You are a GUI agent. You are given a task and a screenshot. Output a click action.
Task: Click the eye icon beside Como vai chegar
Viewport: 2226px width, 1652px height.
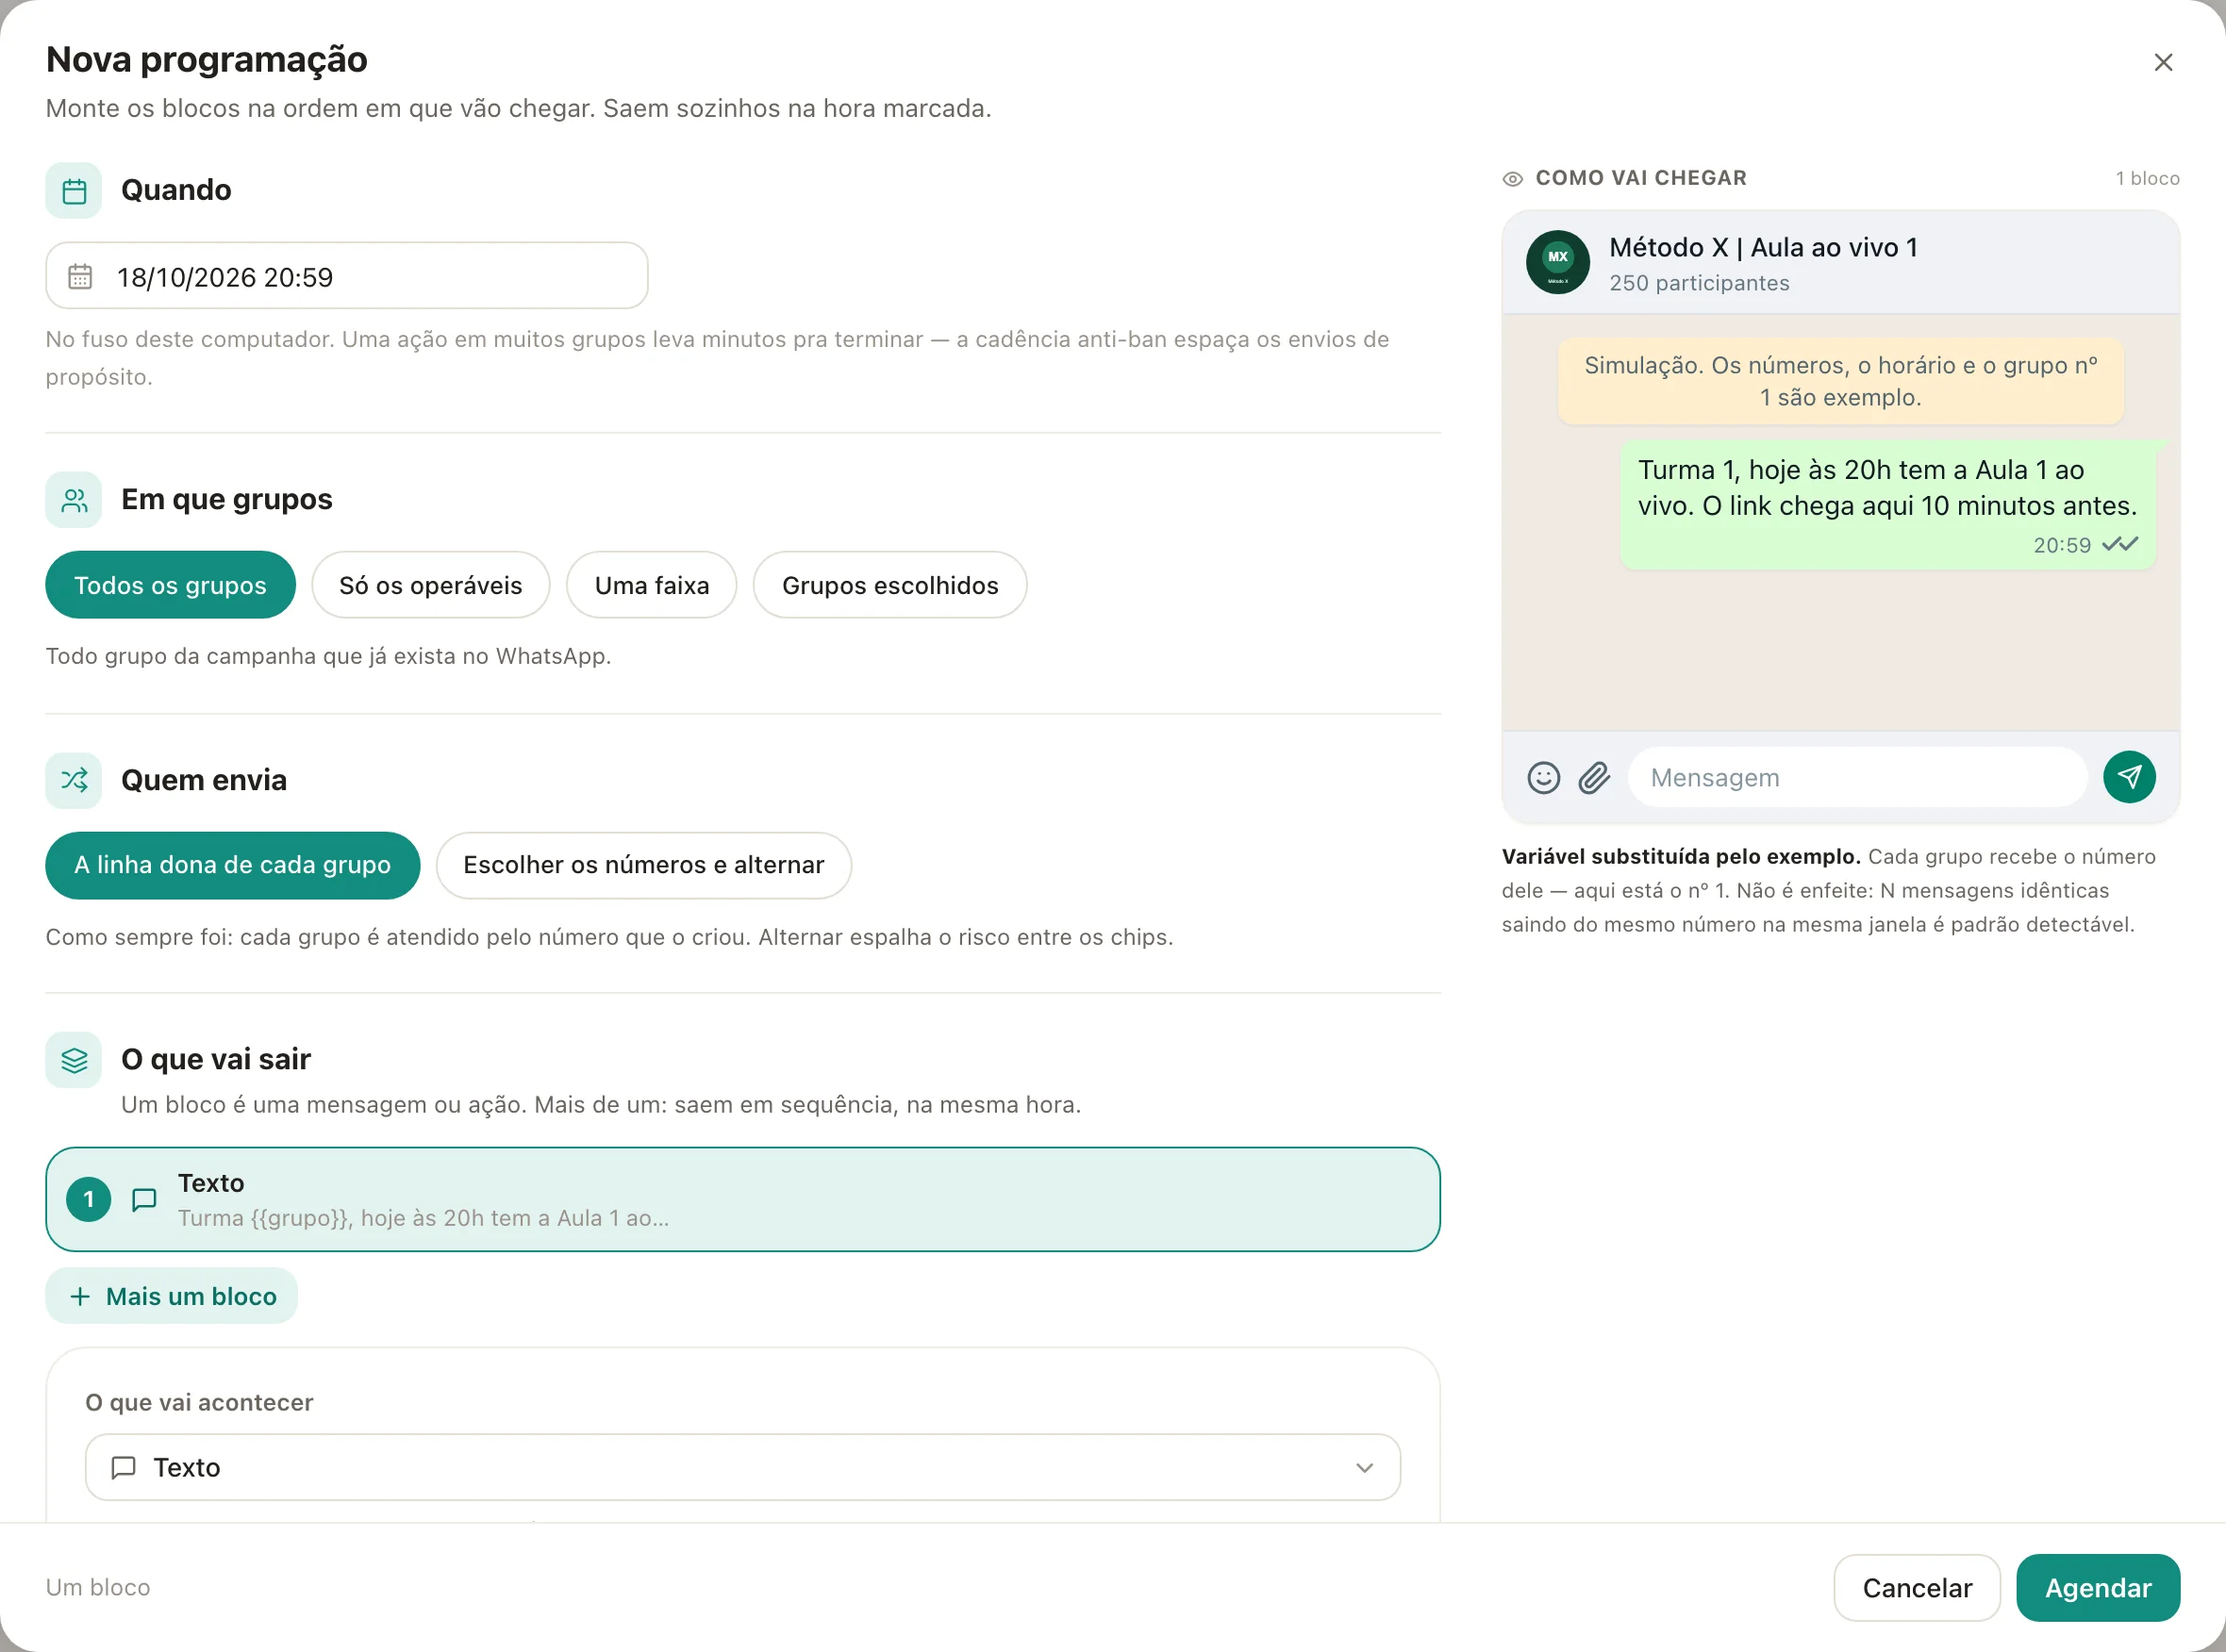(1513, 179)
